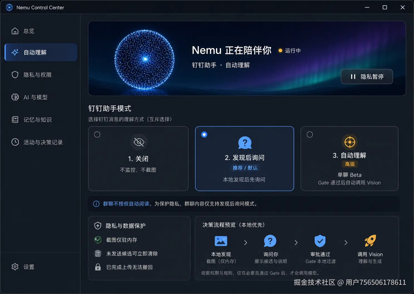
Task: Click the shield icon next to 隐私与数据保护
Action: (98, 226)
